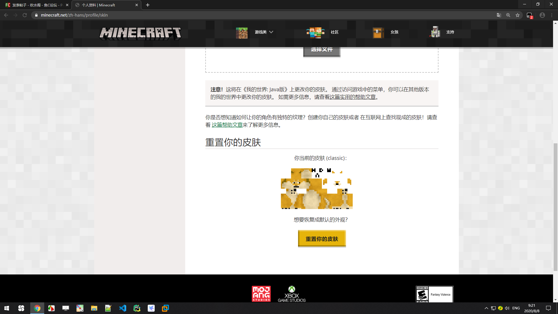
Task: Open the extension icon with badge 2
Action: (x=530, y=15)
